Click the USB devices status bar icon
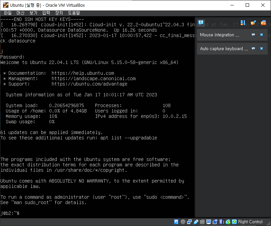The width and height of the screenshot is (271, 226). pos(196,222)
